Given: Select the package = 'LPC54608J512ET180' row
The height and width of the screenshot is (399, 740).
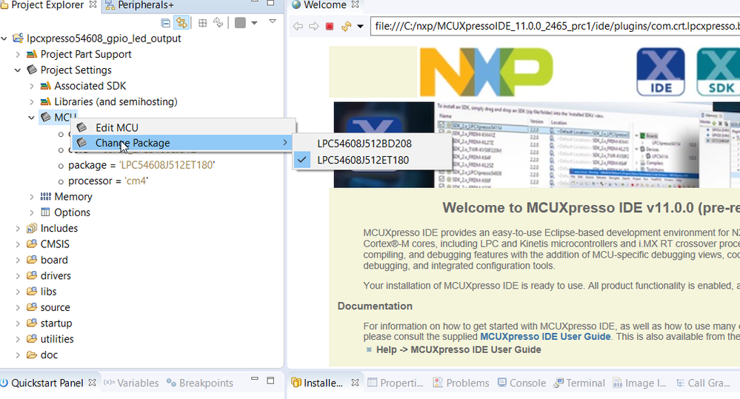Looking at the screenshot, I should (x=141, y=165).
